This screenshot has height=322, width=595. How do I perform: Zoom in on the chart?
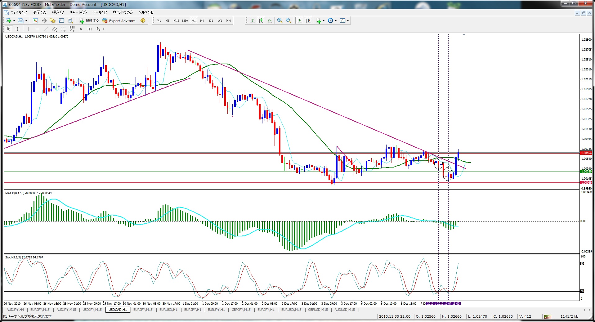pyautogui.click(x=280, y=21)
